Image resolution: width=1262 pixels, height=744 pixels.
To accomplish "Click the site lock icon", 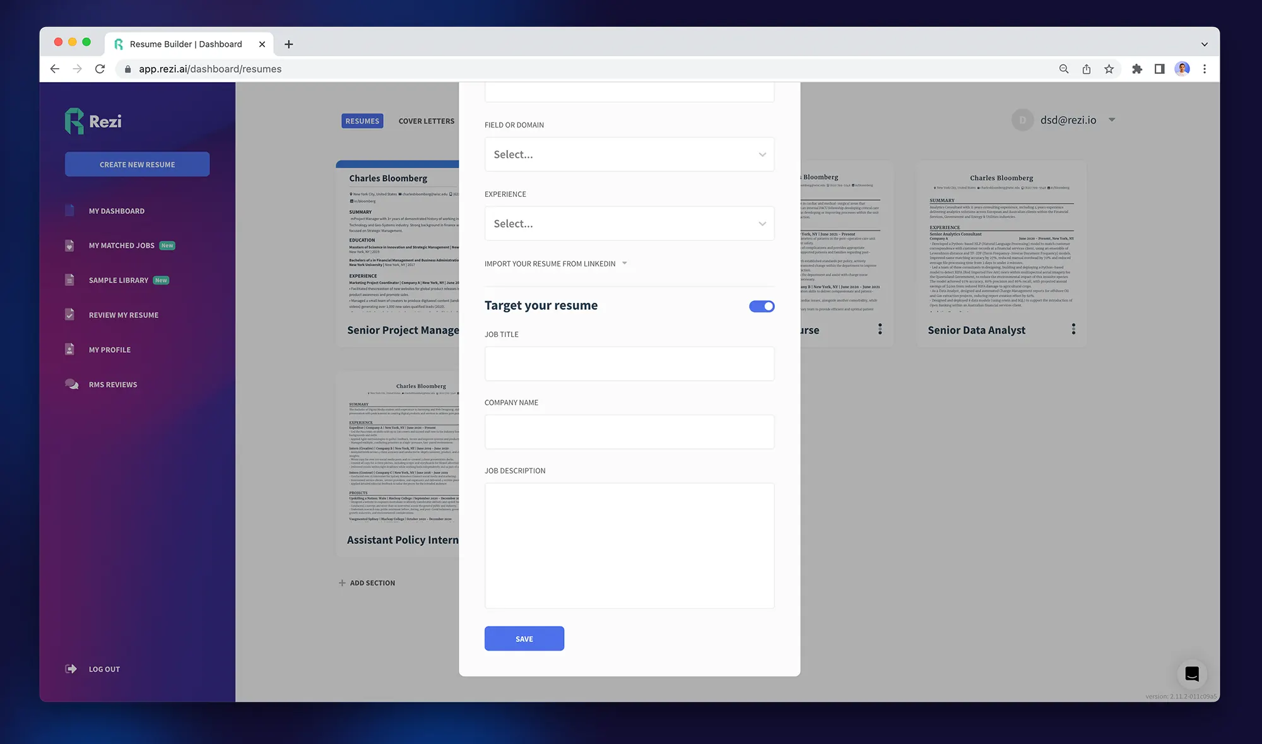I will coord(127,69).
